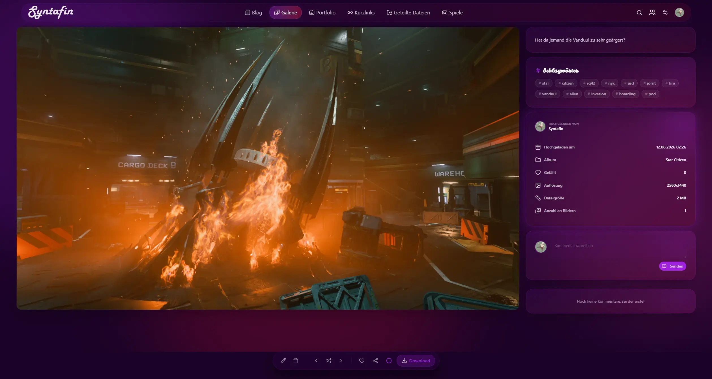Open the Spiele section

(x=452, y=12)
